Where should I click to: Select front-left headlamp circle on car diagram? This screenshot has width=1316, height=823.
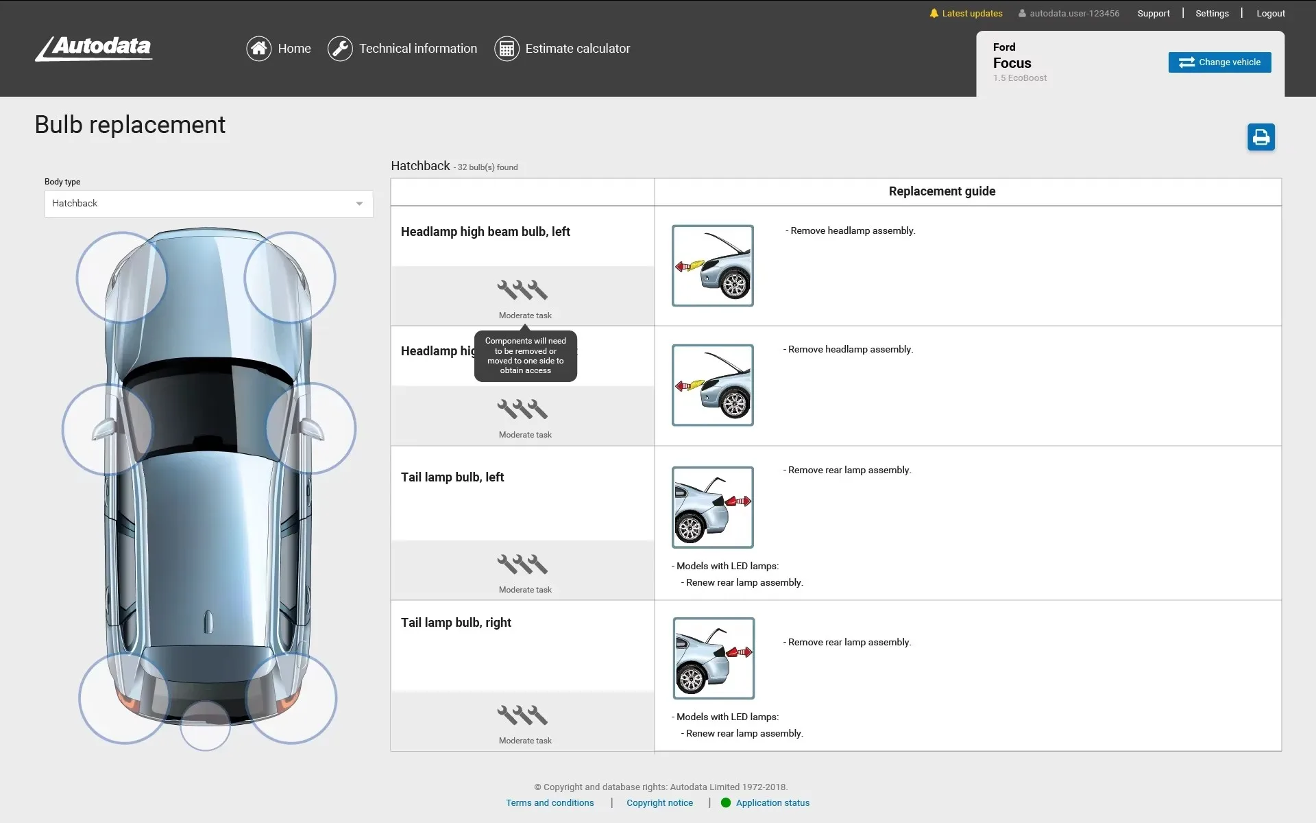(x=121, y=277)
